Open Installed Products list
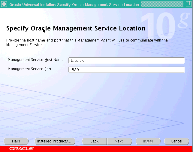The height and width of the screenshot is (152, 193). [55, 141]
